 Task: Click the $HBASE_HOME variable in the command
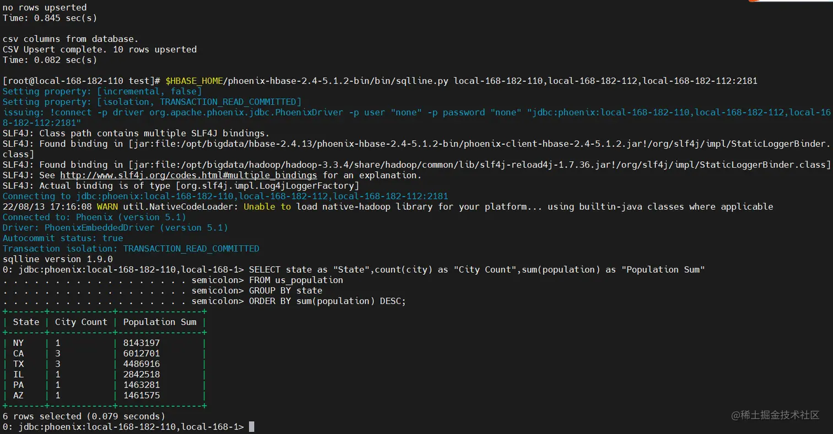tap(194, 81)
